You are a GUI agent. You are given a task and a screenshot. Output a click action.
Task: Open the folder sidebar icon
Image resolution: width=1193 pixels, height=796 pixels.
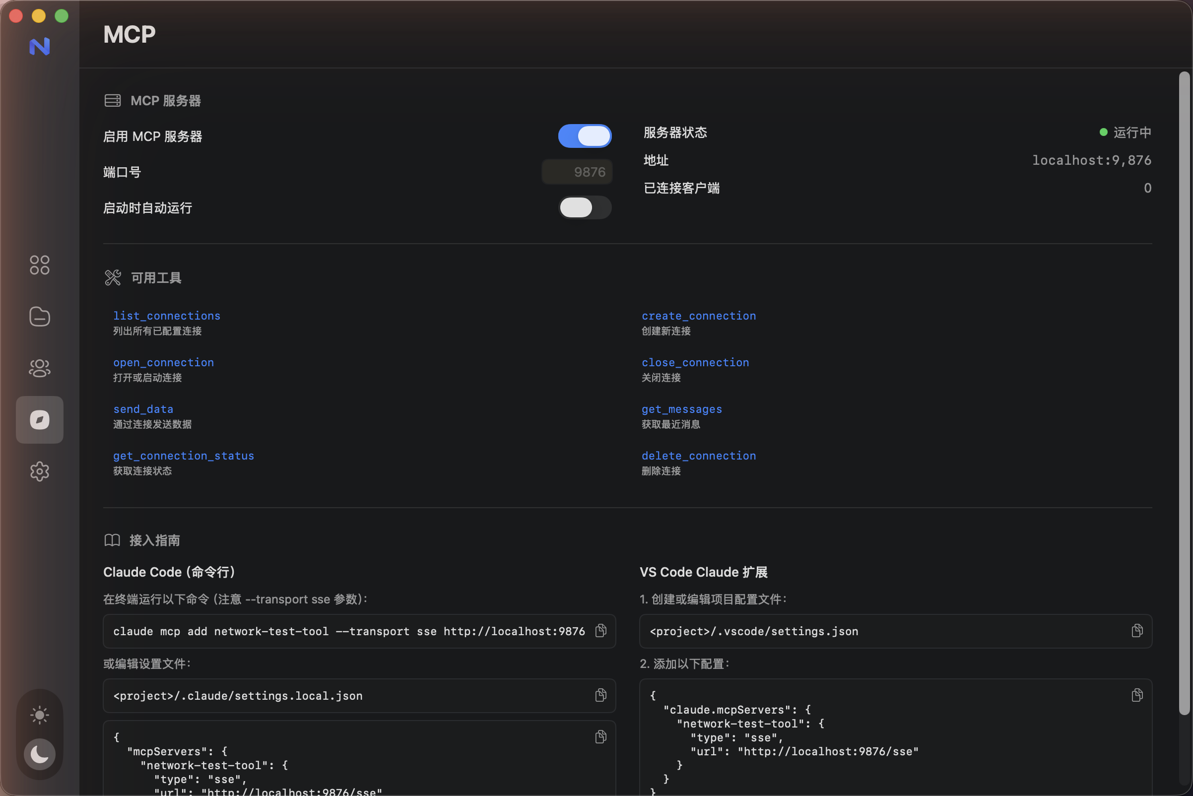pos(40,316)
